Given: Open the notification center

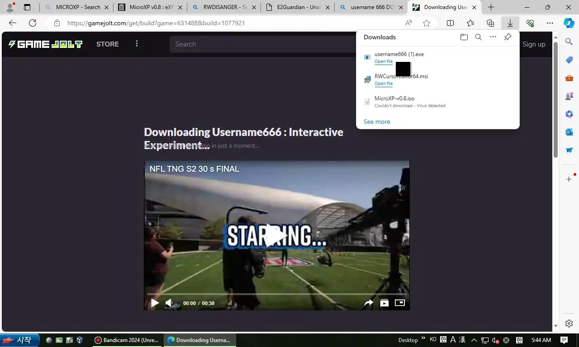Looking at the screenshot, I should coord(565,340).
